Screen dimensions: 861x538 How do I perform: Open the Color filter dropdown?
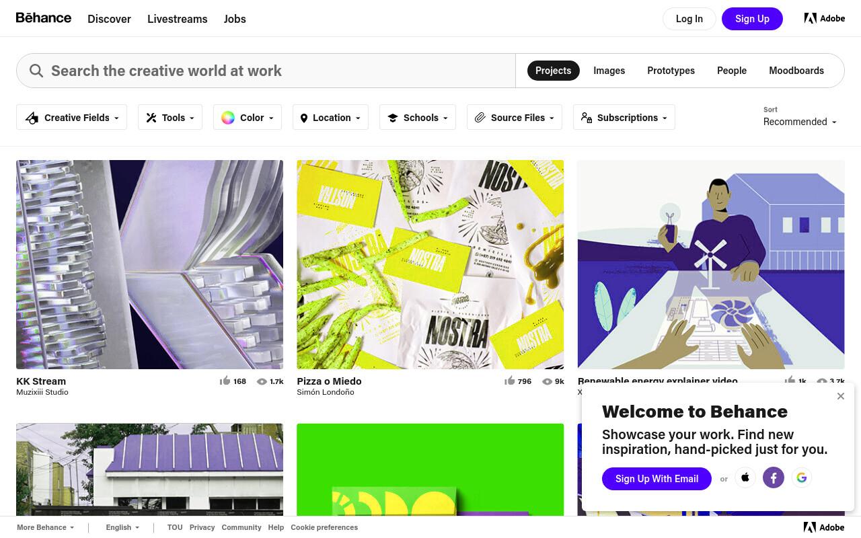pyautogui.click(x=248, y=118)
